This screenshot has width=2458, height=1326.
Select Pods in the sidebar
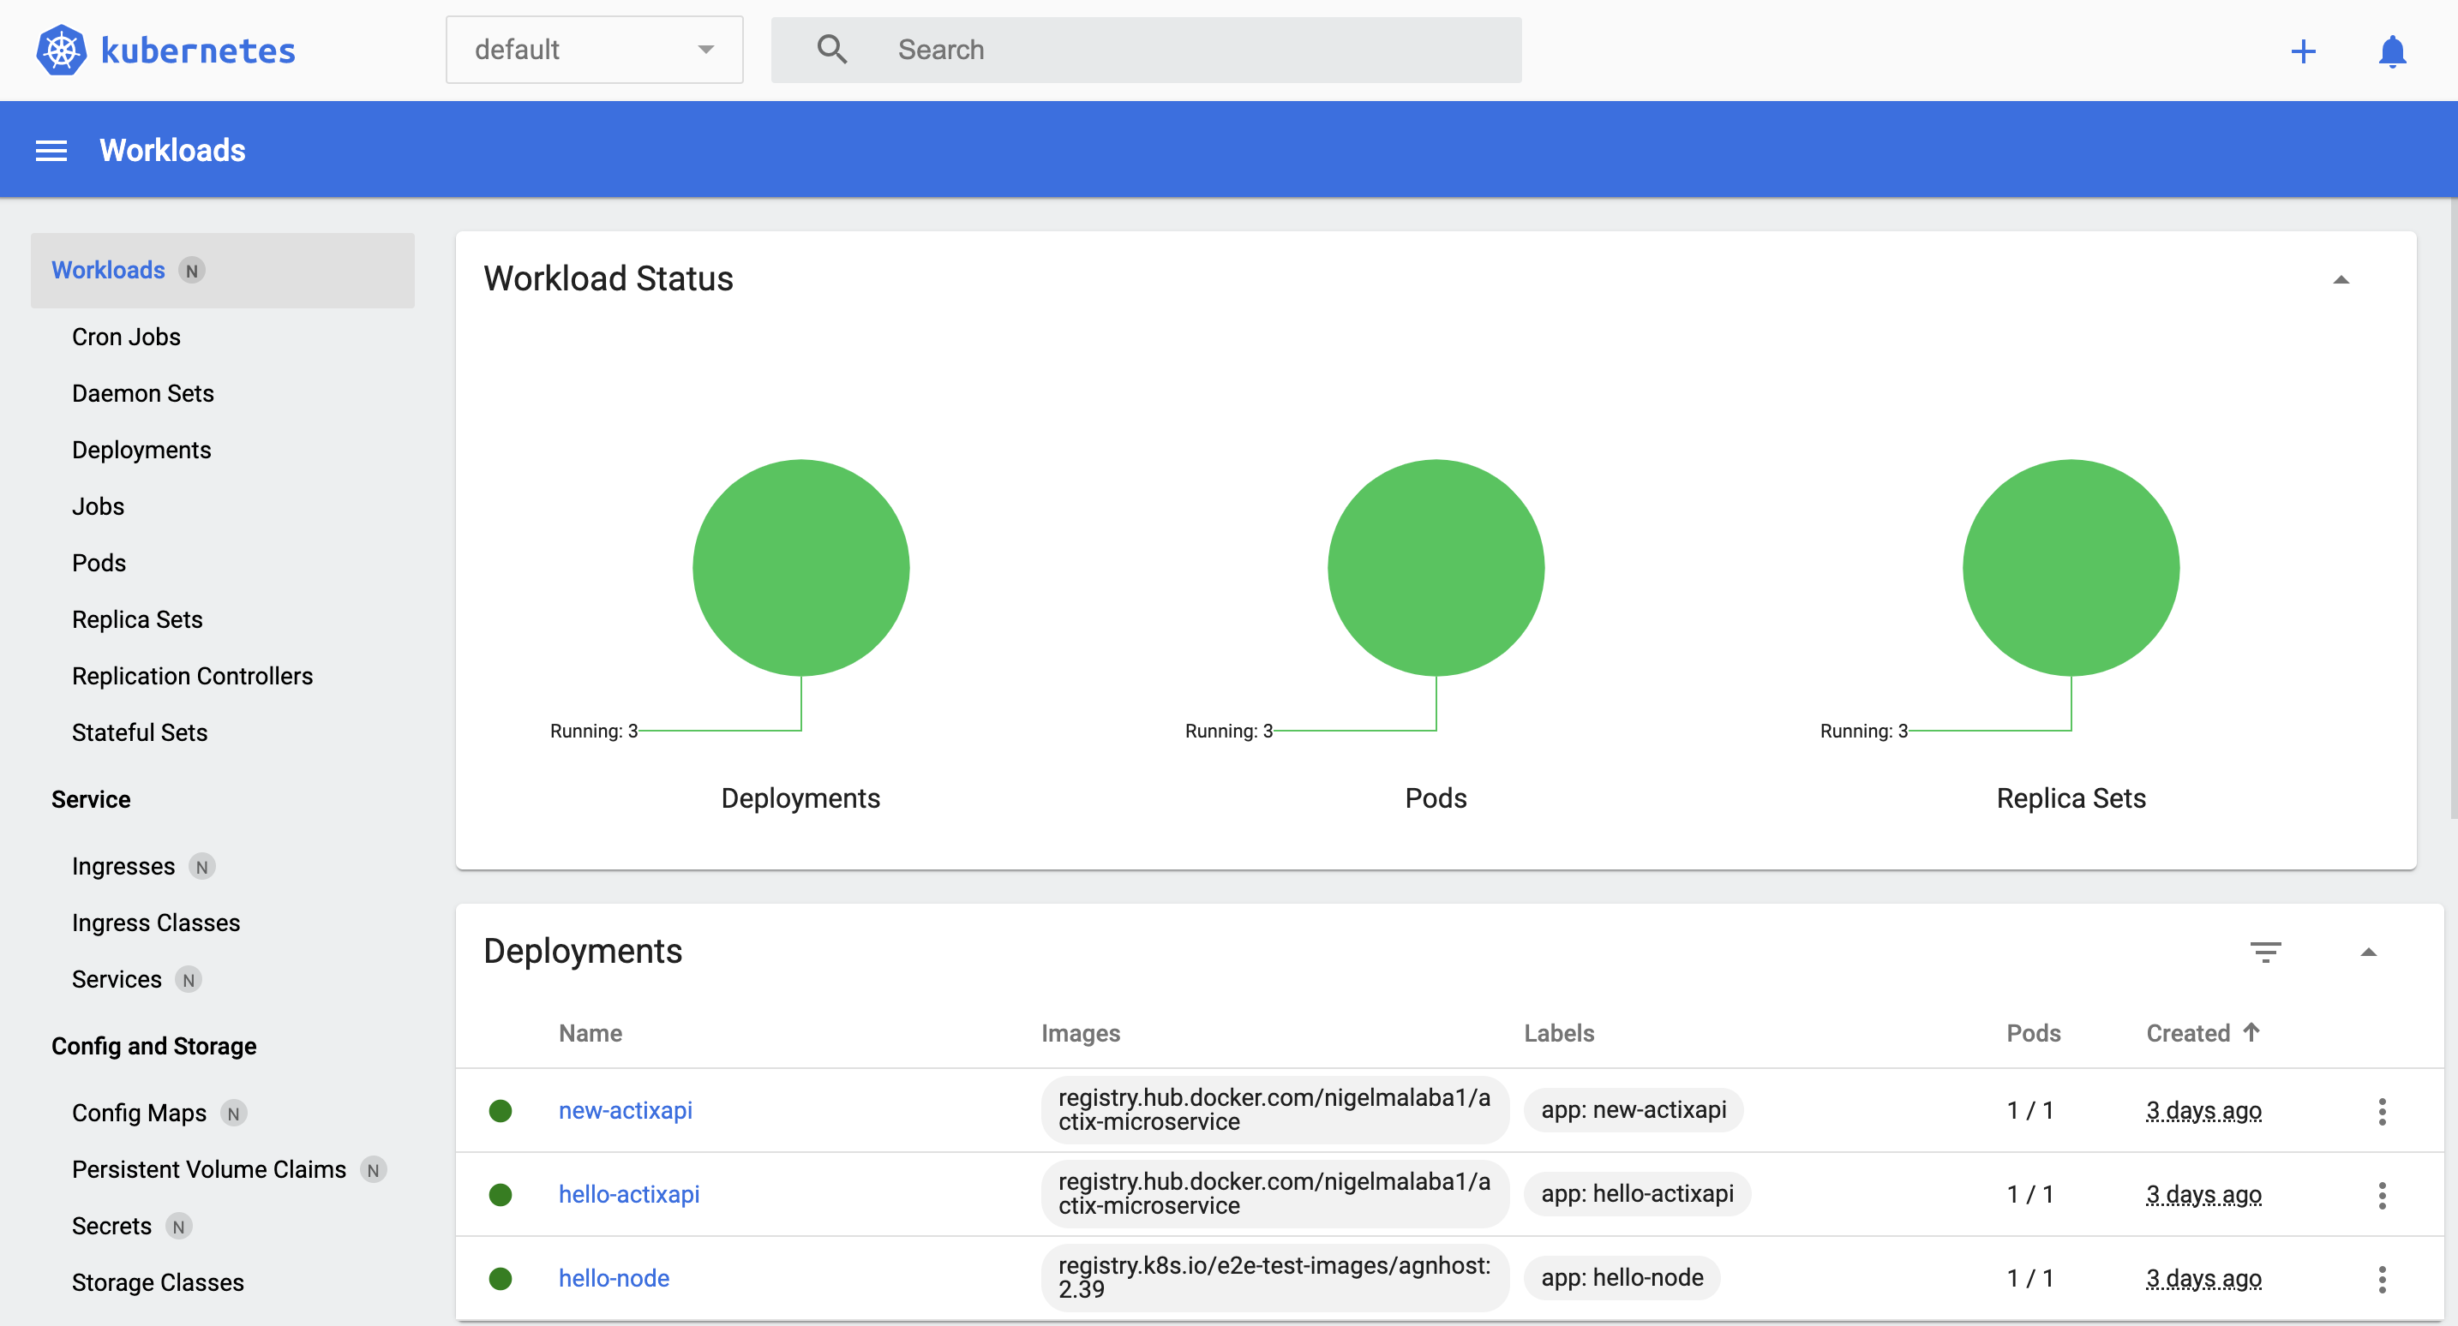point(99,563)
